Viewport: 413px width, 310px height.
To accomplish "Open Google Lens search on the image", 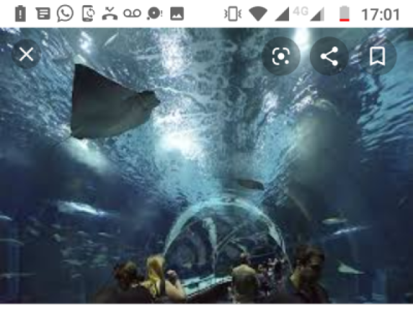I will 281,56.
